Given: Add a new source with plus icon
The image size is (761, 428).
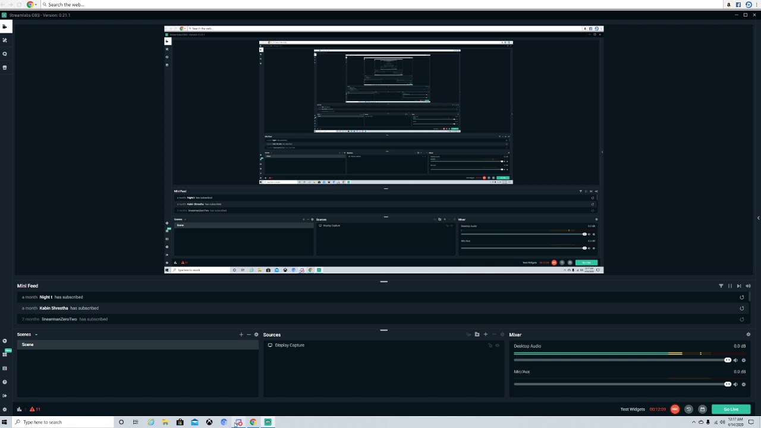Looking at the screenshot, I should click(485, 335).
